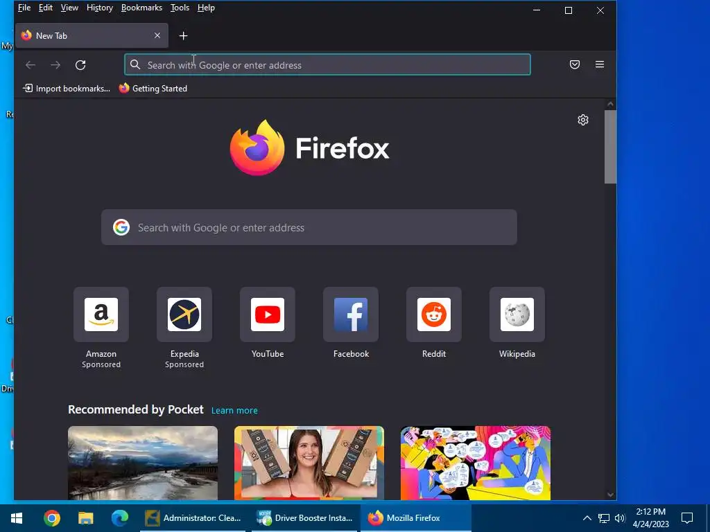Open the Bookmarks menu
The image size is (710, 532).
pos(141,8)
